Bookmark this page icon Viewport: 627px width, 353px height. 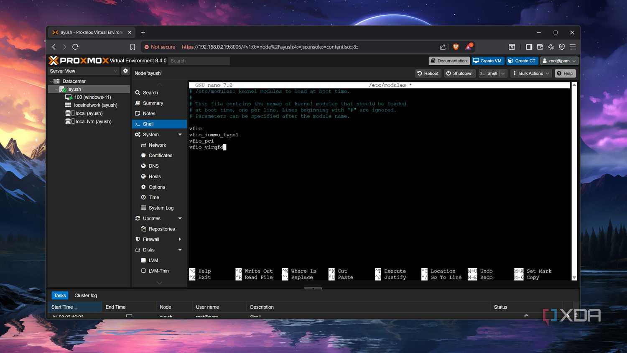pyautogui.click(x=133, y=47)
